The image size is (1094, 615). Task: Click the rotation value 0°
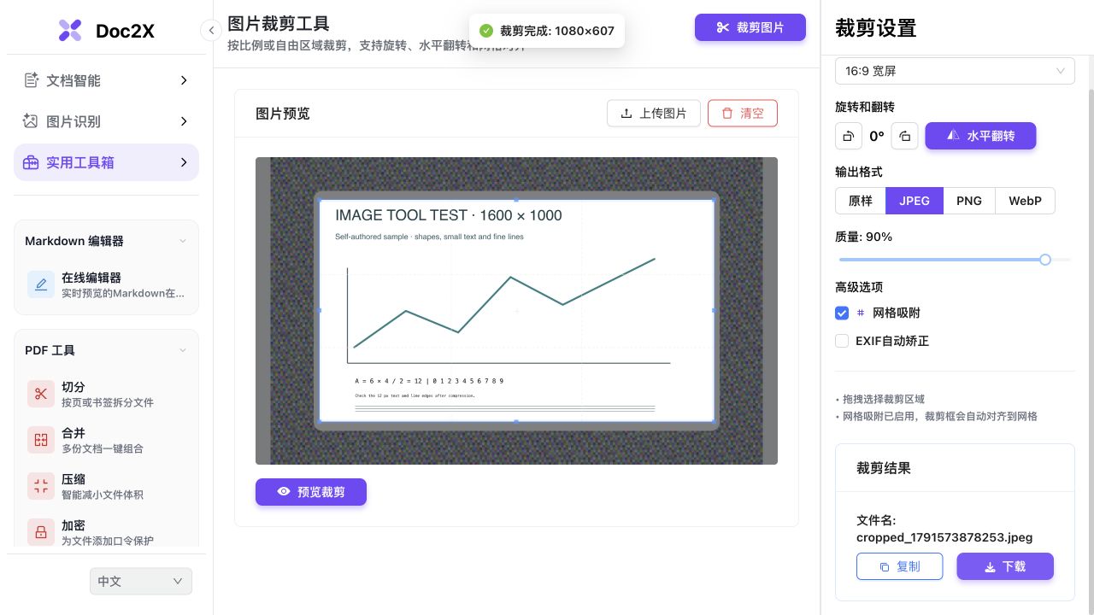coord(877,136)
